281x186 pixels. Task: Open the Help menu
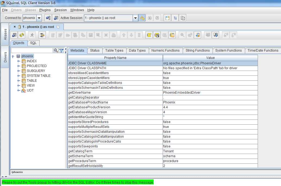point(91,10)
